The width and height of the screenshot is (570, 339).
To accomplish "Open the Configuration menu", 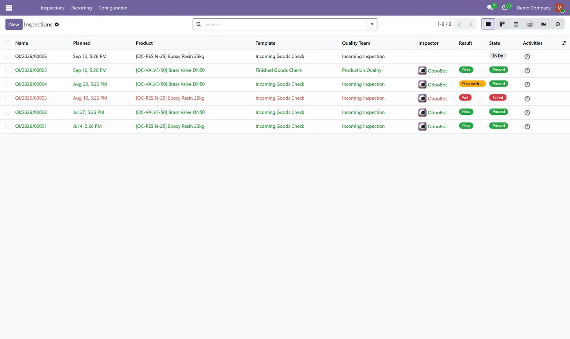I will point(113,8).
